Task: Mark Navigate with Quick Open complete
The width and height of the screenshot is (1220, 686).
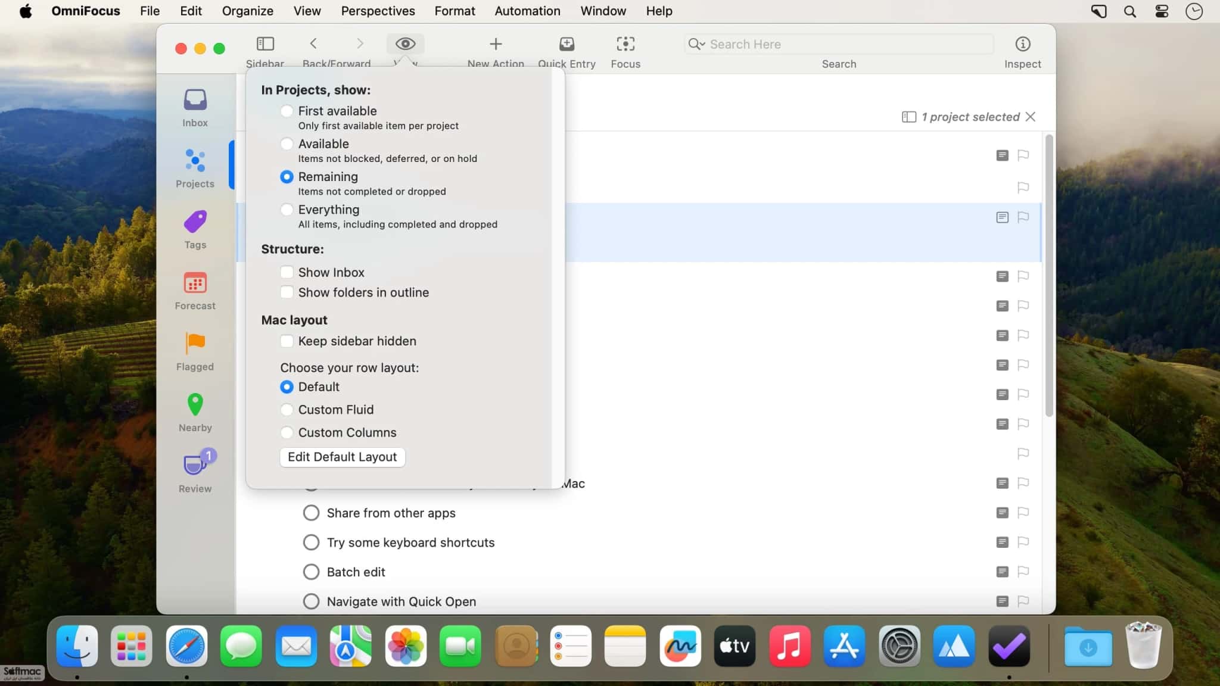Action: point(311,601)
